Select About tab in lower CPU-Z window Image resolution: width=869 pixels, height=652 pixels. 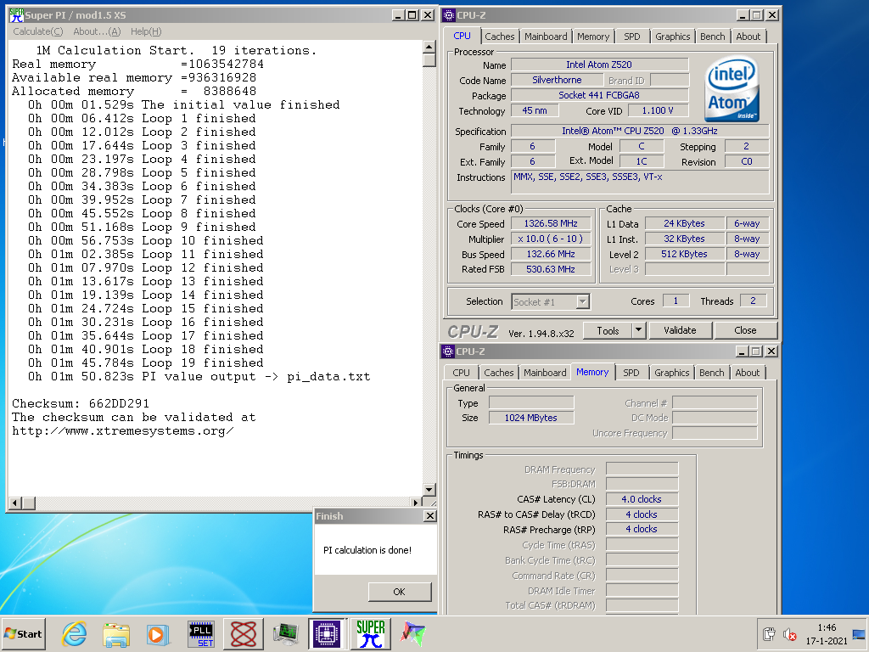[x=747, y=373]
